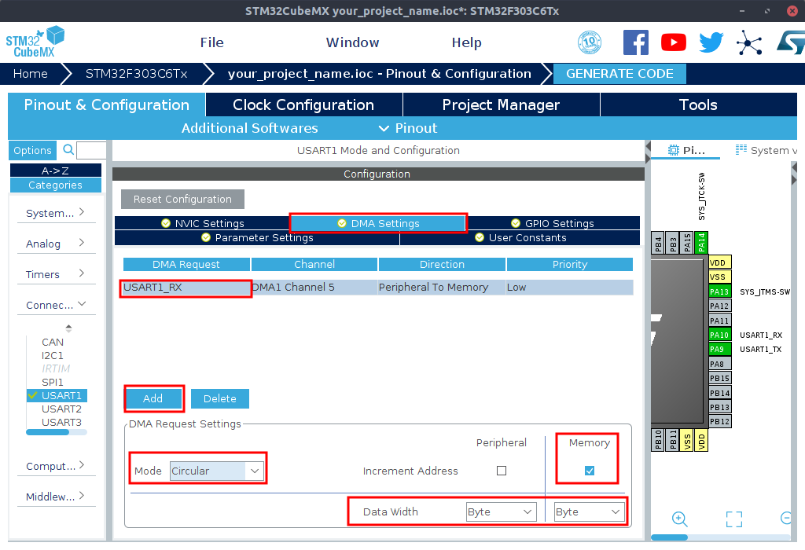This screenshot has width=805, height=550.
Task: Select pin PB14 on the chip
Action: pos(719,393)
